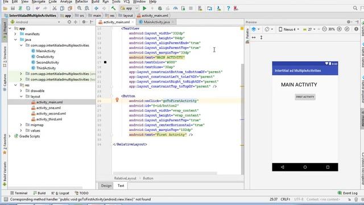
Task: Click the SDK Manager download icon
Action: click(218, 9)
